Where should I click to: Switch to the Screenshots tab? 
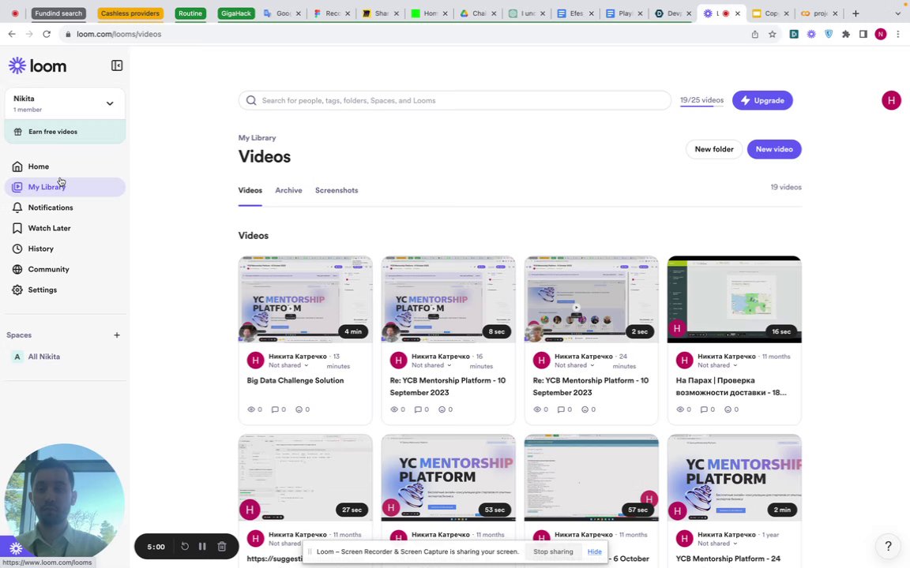click(x=337, y=190)
